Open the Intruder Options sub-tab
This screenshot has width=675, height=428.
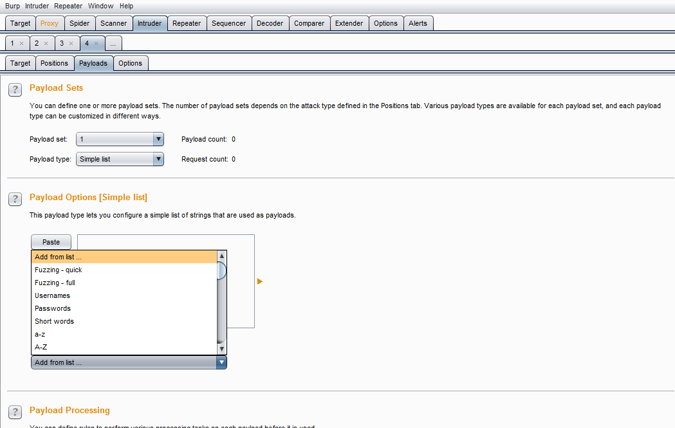point(131,63)
